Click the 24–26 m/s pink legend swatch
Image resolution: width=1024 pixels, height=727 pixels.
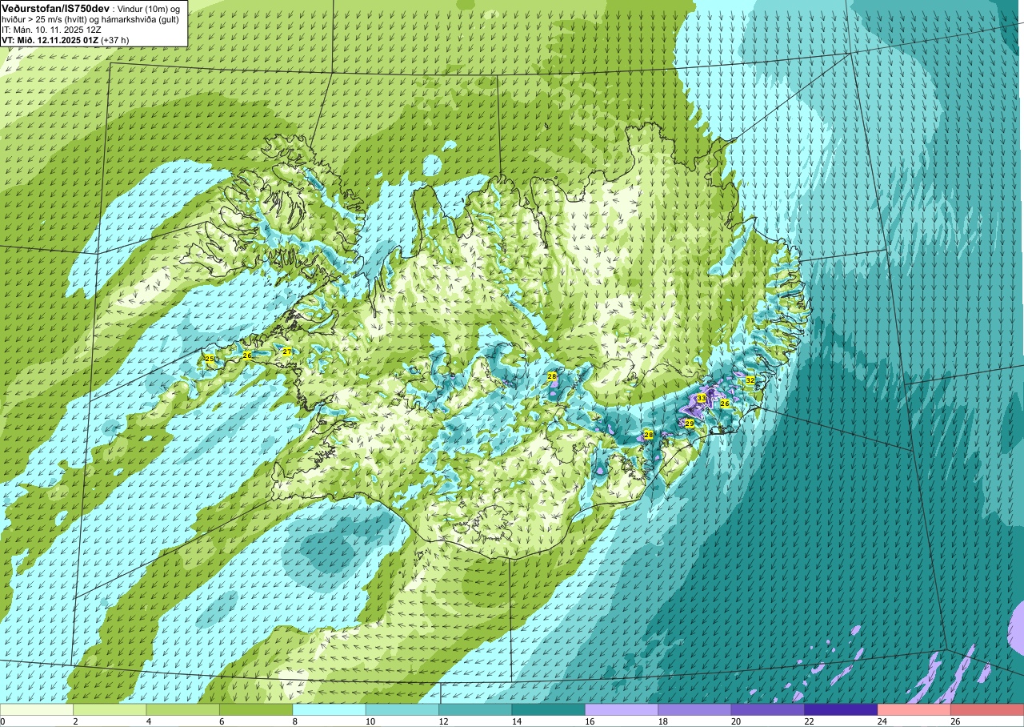[914, 709]
